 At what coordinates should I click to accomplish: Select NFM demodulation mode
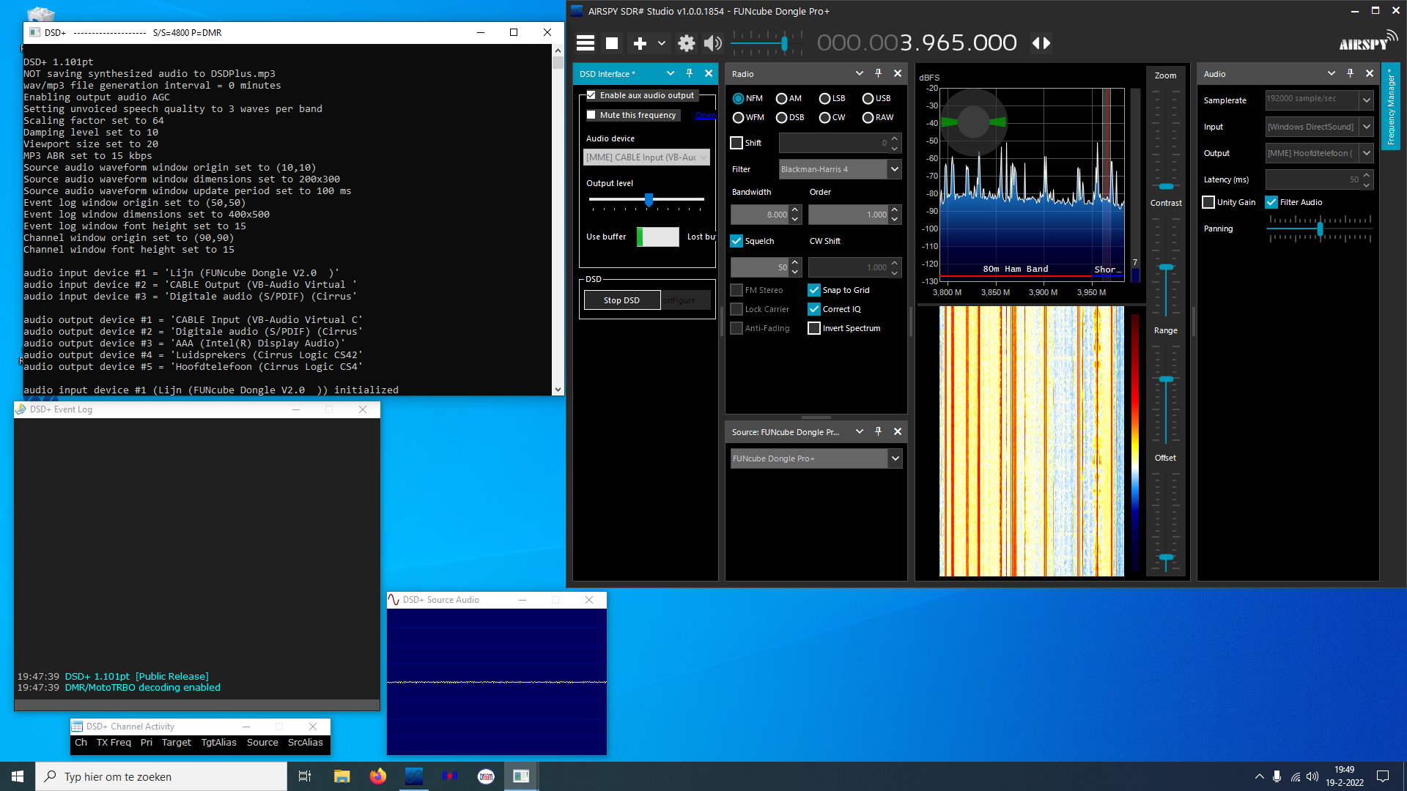pyautogui.click(x=738, y=98)
